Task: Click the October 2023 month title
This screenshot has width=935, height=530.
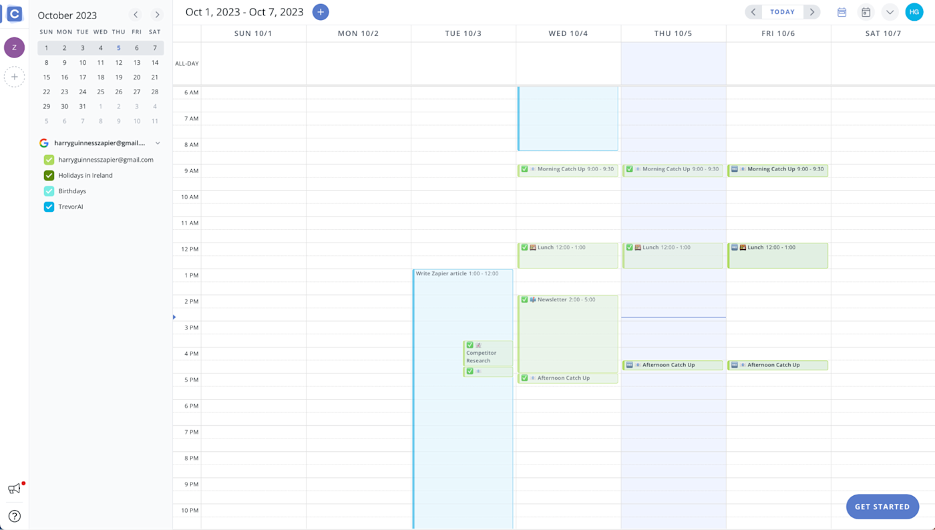Action: coord(67,15)
